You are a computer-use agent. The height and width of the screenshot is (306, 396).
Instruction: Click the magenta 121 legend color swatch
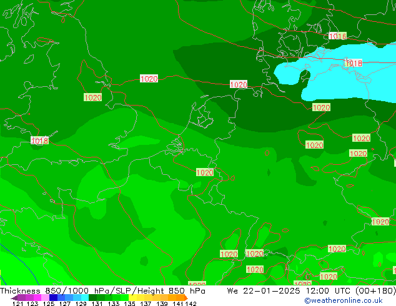(x=20, y=298)
